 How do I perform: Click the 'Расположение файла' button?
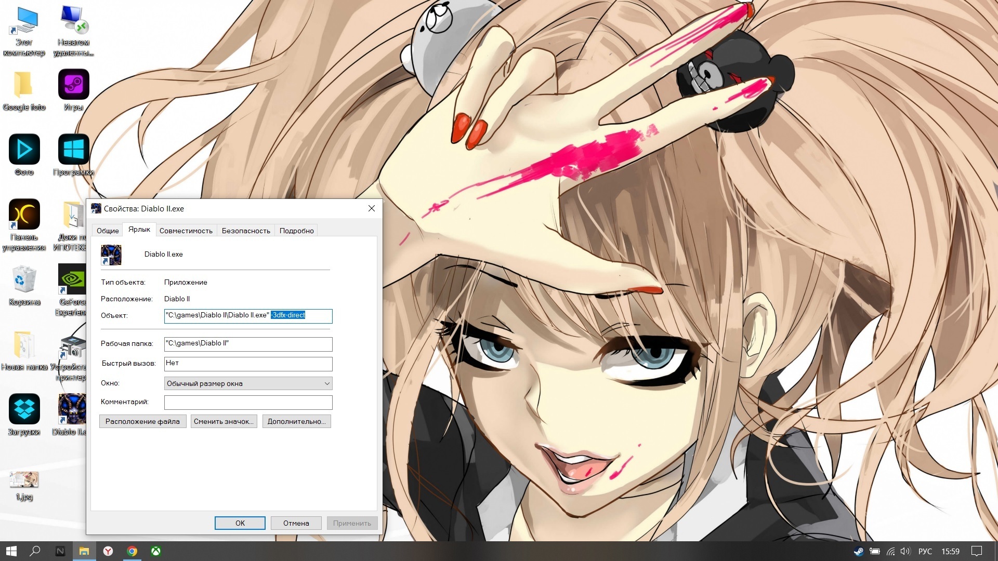point(142,421)
